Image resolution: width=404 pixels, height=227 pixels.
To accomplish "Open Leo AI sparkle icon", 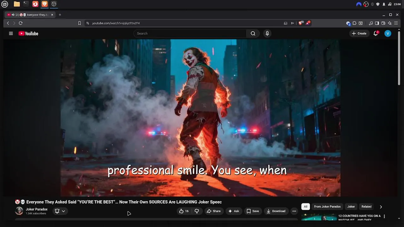I will (x=389, y=23).
